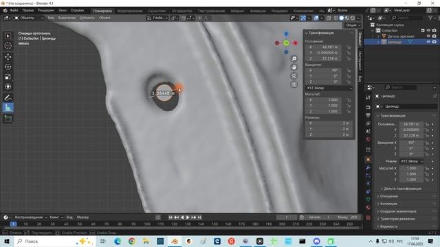Open Discord from Windows taskbar
Image resolution: width=440 pixels, height=247 pixels.
tap(316, 241)
